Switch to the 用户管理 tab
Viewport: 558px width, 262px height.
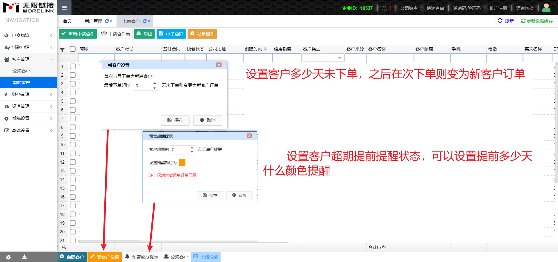[93, 21]
